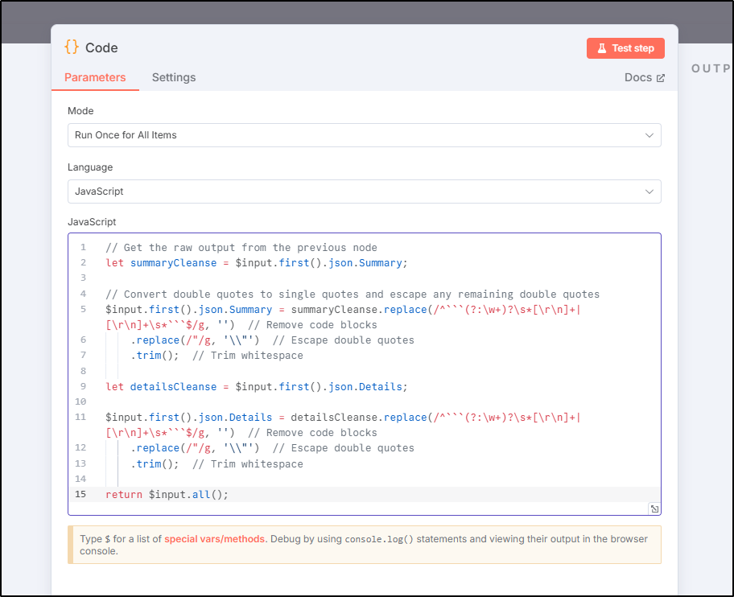
Task: Click the 'Convert double quotes' comment on line 4
Action: pos(353,294)
